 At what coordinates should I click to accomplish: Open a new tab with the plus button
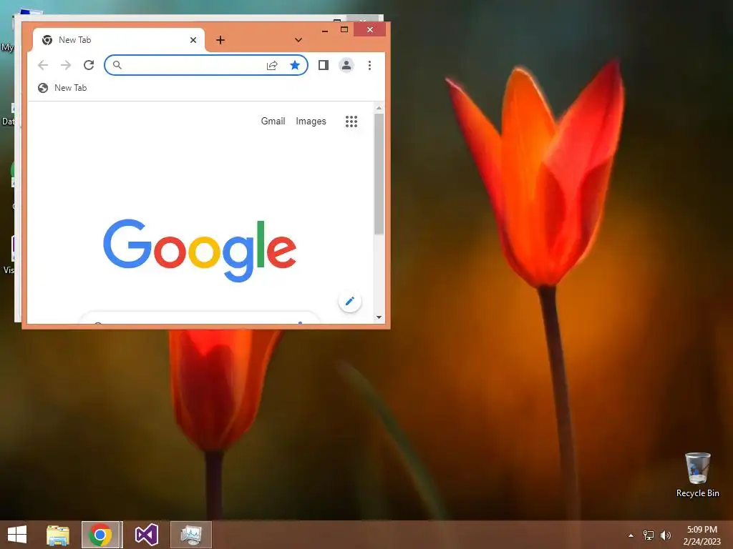[x=220, y=40]
